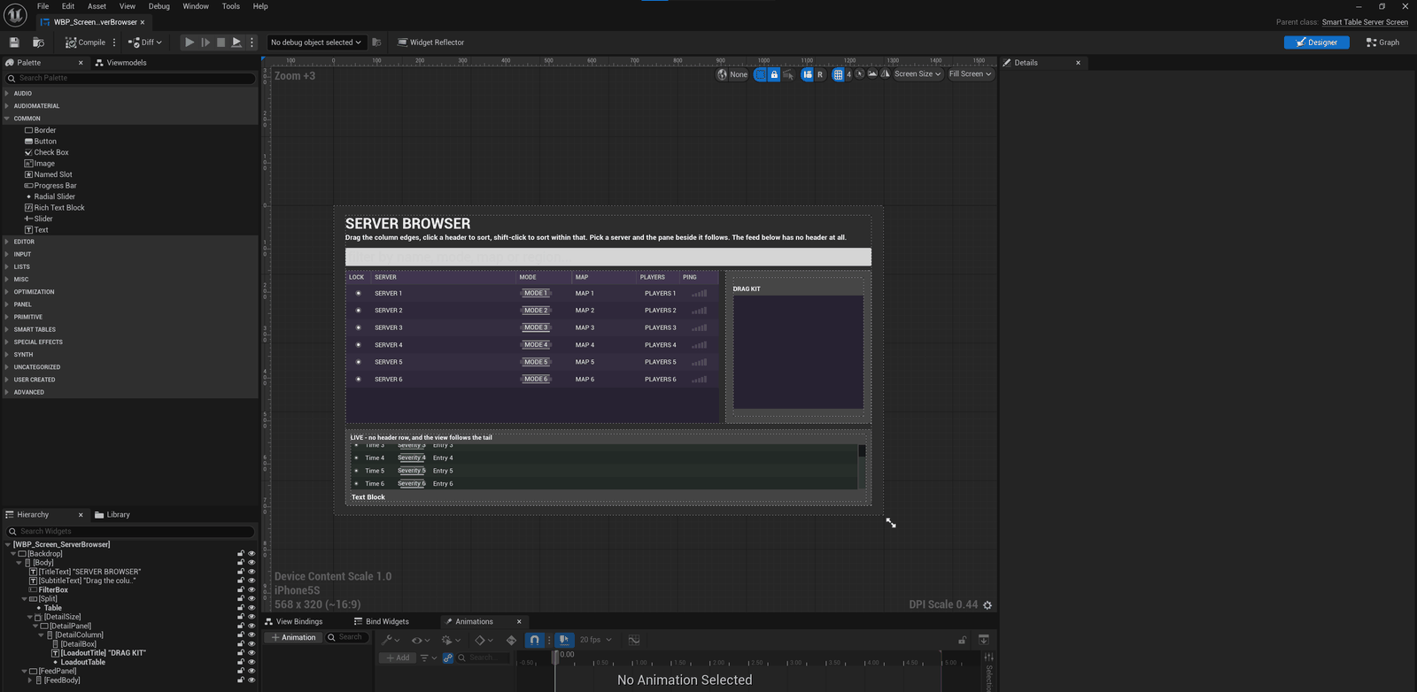Image resolution: width=1417 pixels, height=692 pixels.
Task: Open the Tools menu
Action: [x=230, y=6]
